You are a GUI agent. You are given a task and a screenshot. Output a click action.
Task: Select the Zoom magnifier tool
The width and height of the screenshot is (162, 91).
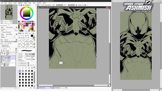21,38
